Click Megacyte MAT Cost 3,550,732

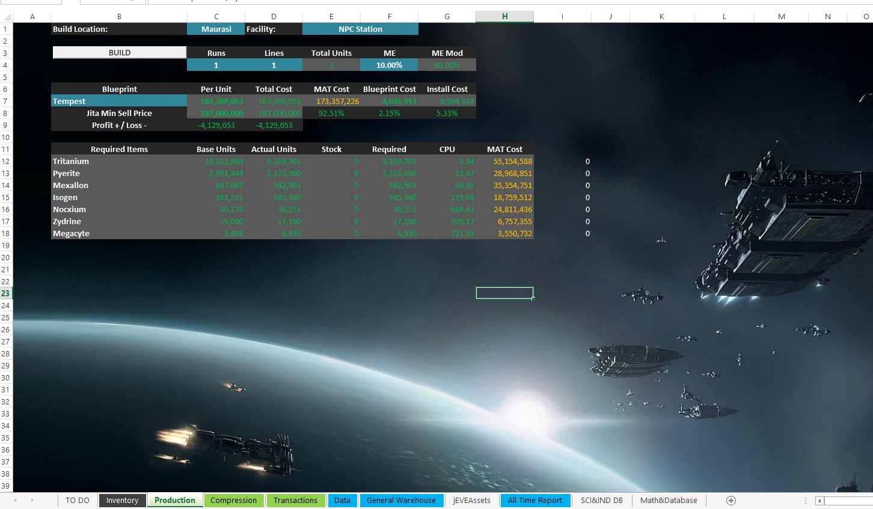point(504,233)
